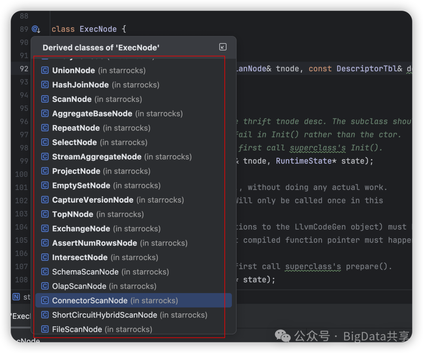Click the class icon beside HashJoinNode
Image resolution: width=423 pixels, height=353 pixels.
tap(45, 85)
